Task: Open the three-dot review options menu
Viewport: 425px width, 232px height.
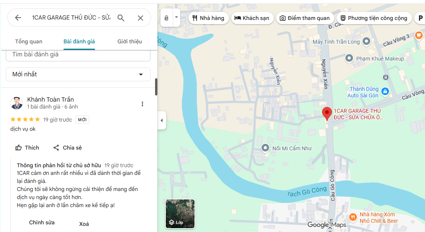Action: [x=142, y=104]
